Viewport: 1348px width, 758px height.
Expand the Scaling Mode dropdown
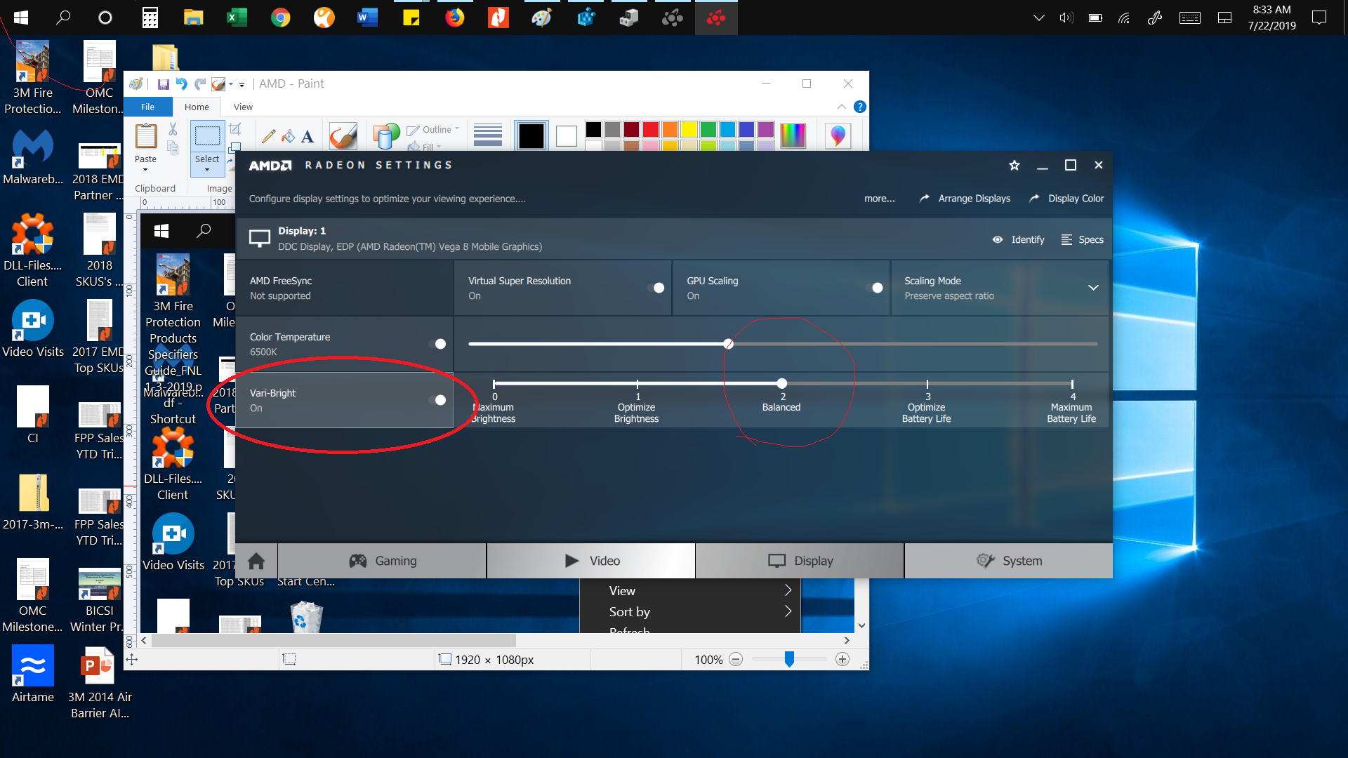tap(1093, 288)
